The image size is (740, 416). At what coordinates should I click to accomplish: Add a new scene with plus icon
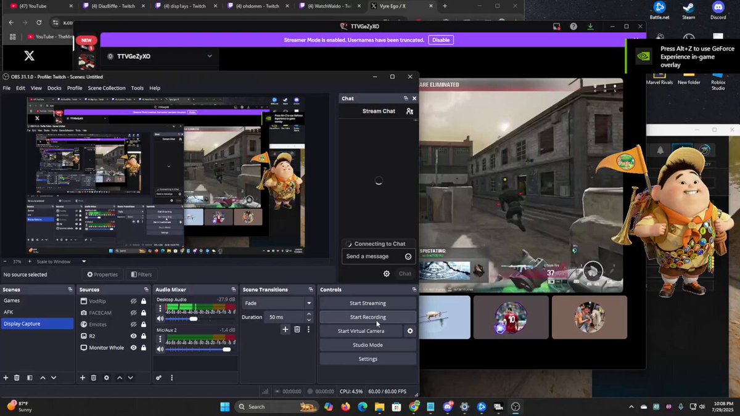(6, 378)
